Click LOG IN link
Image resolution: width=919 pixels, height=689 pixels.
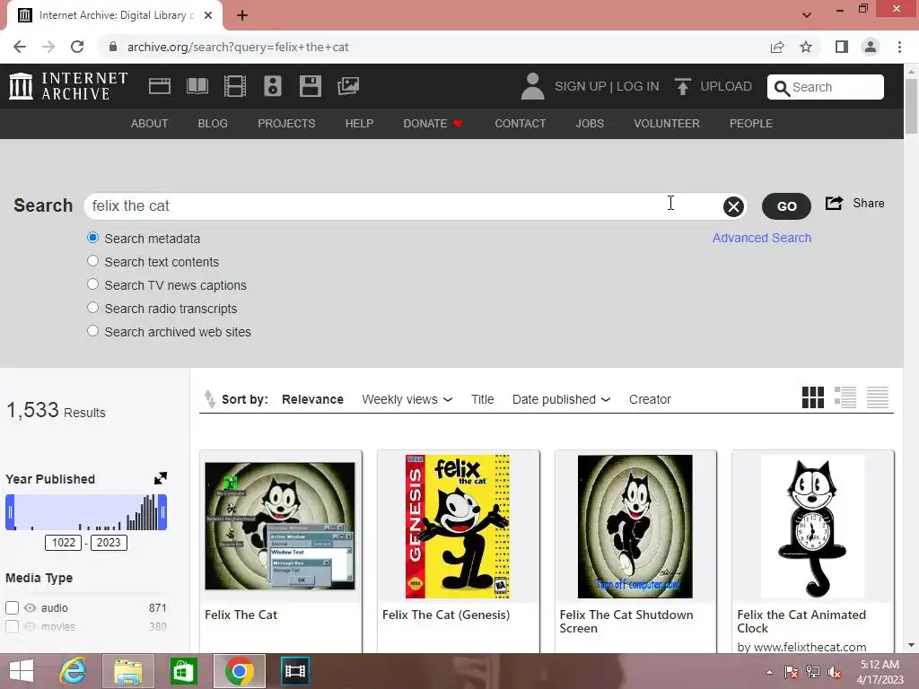coord(638,86)
